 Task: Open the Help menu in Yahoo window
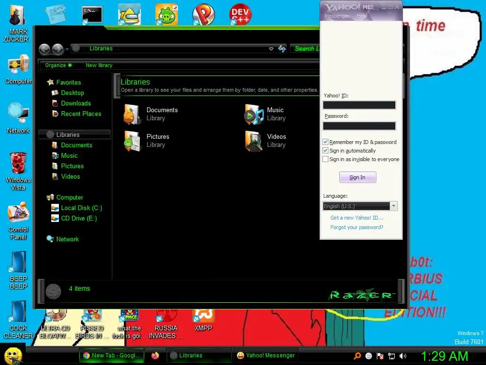click(x=362, y=16)
